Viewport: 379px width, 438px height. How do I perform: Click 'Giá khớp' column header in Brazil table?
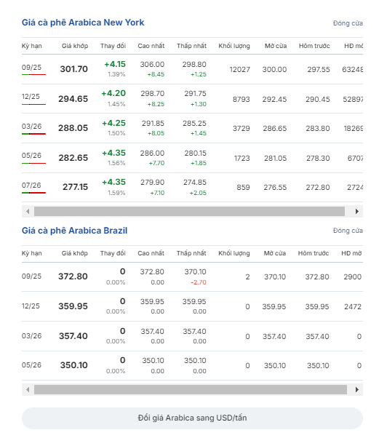[75, 253]
